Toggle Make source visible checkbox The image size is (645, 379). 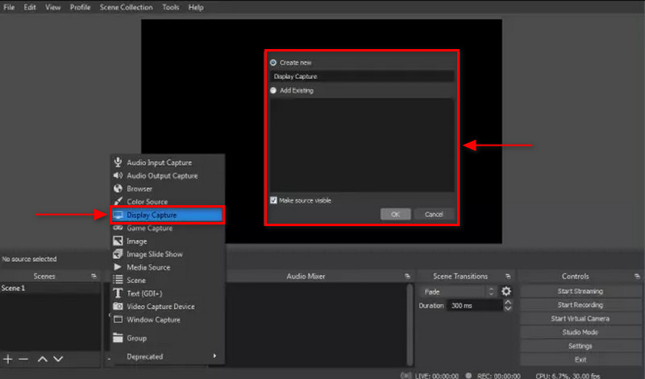[x=273, y=200]
